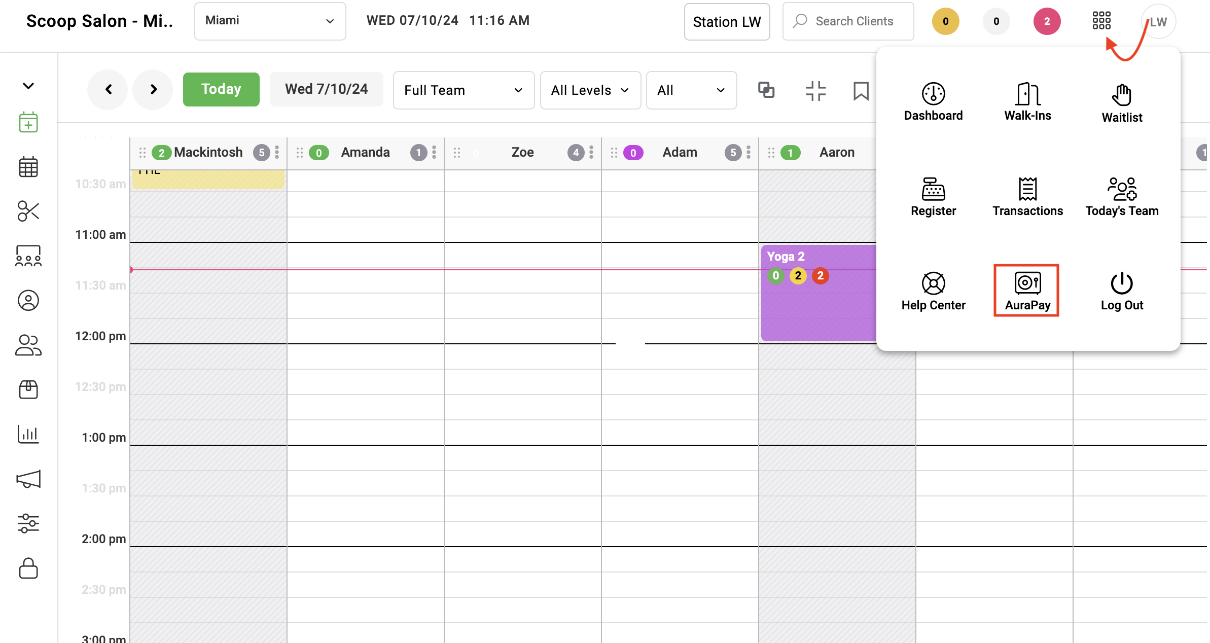
Task: Click the purple 0 badge beside Adam
Action: point(633,153)
